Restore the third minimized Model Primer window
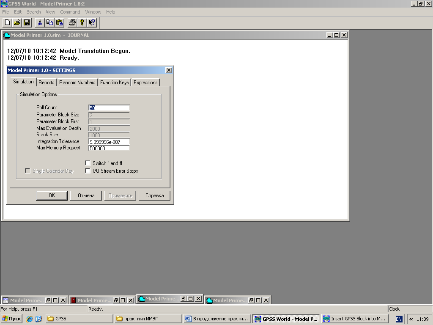 point(184,298)
